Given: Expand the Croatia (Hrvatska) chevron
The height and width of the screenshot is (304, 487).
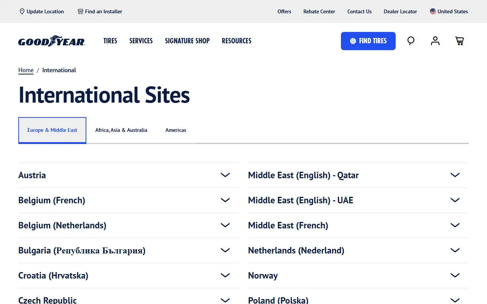Looking at the screenshot, I should (x=225, y=275).
